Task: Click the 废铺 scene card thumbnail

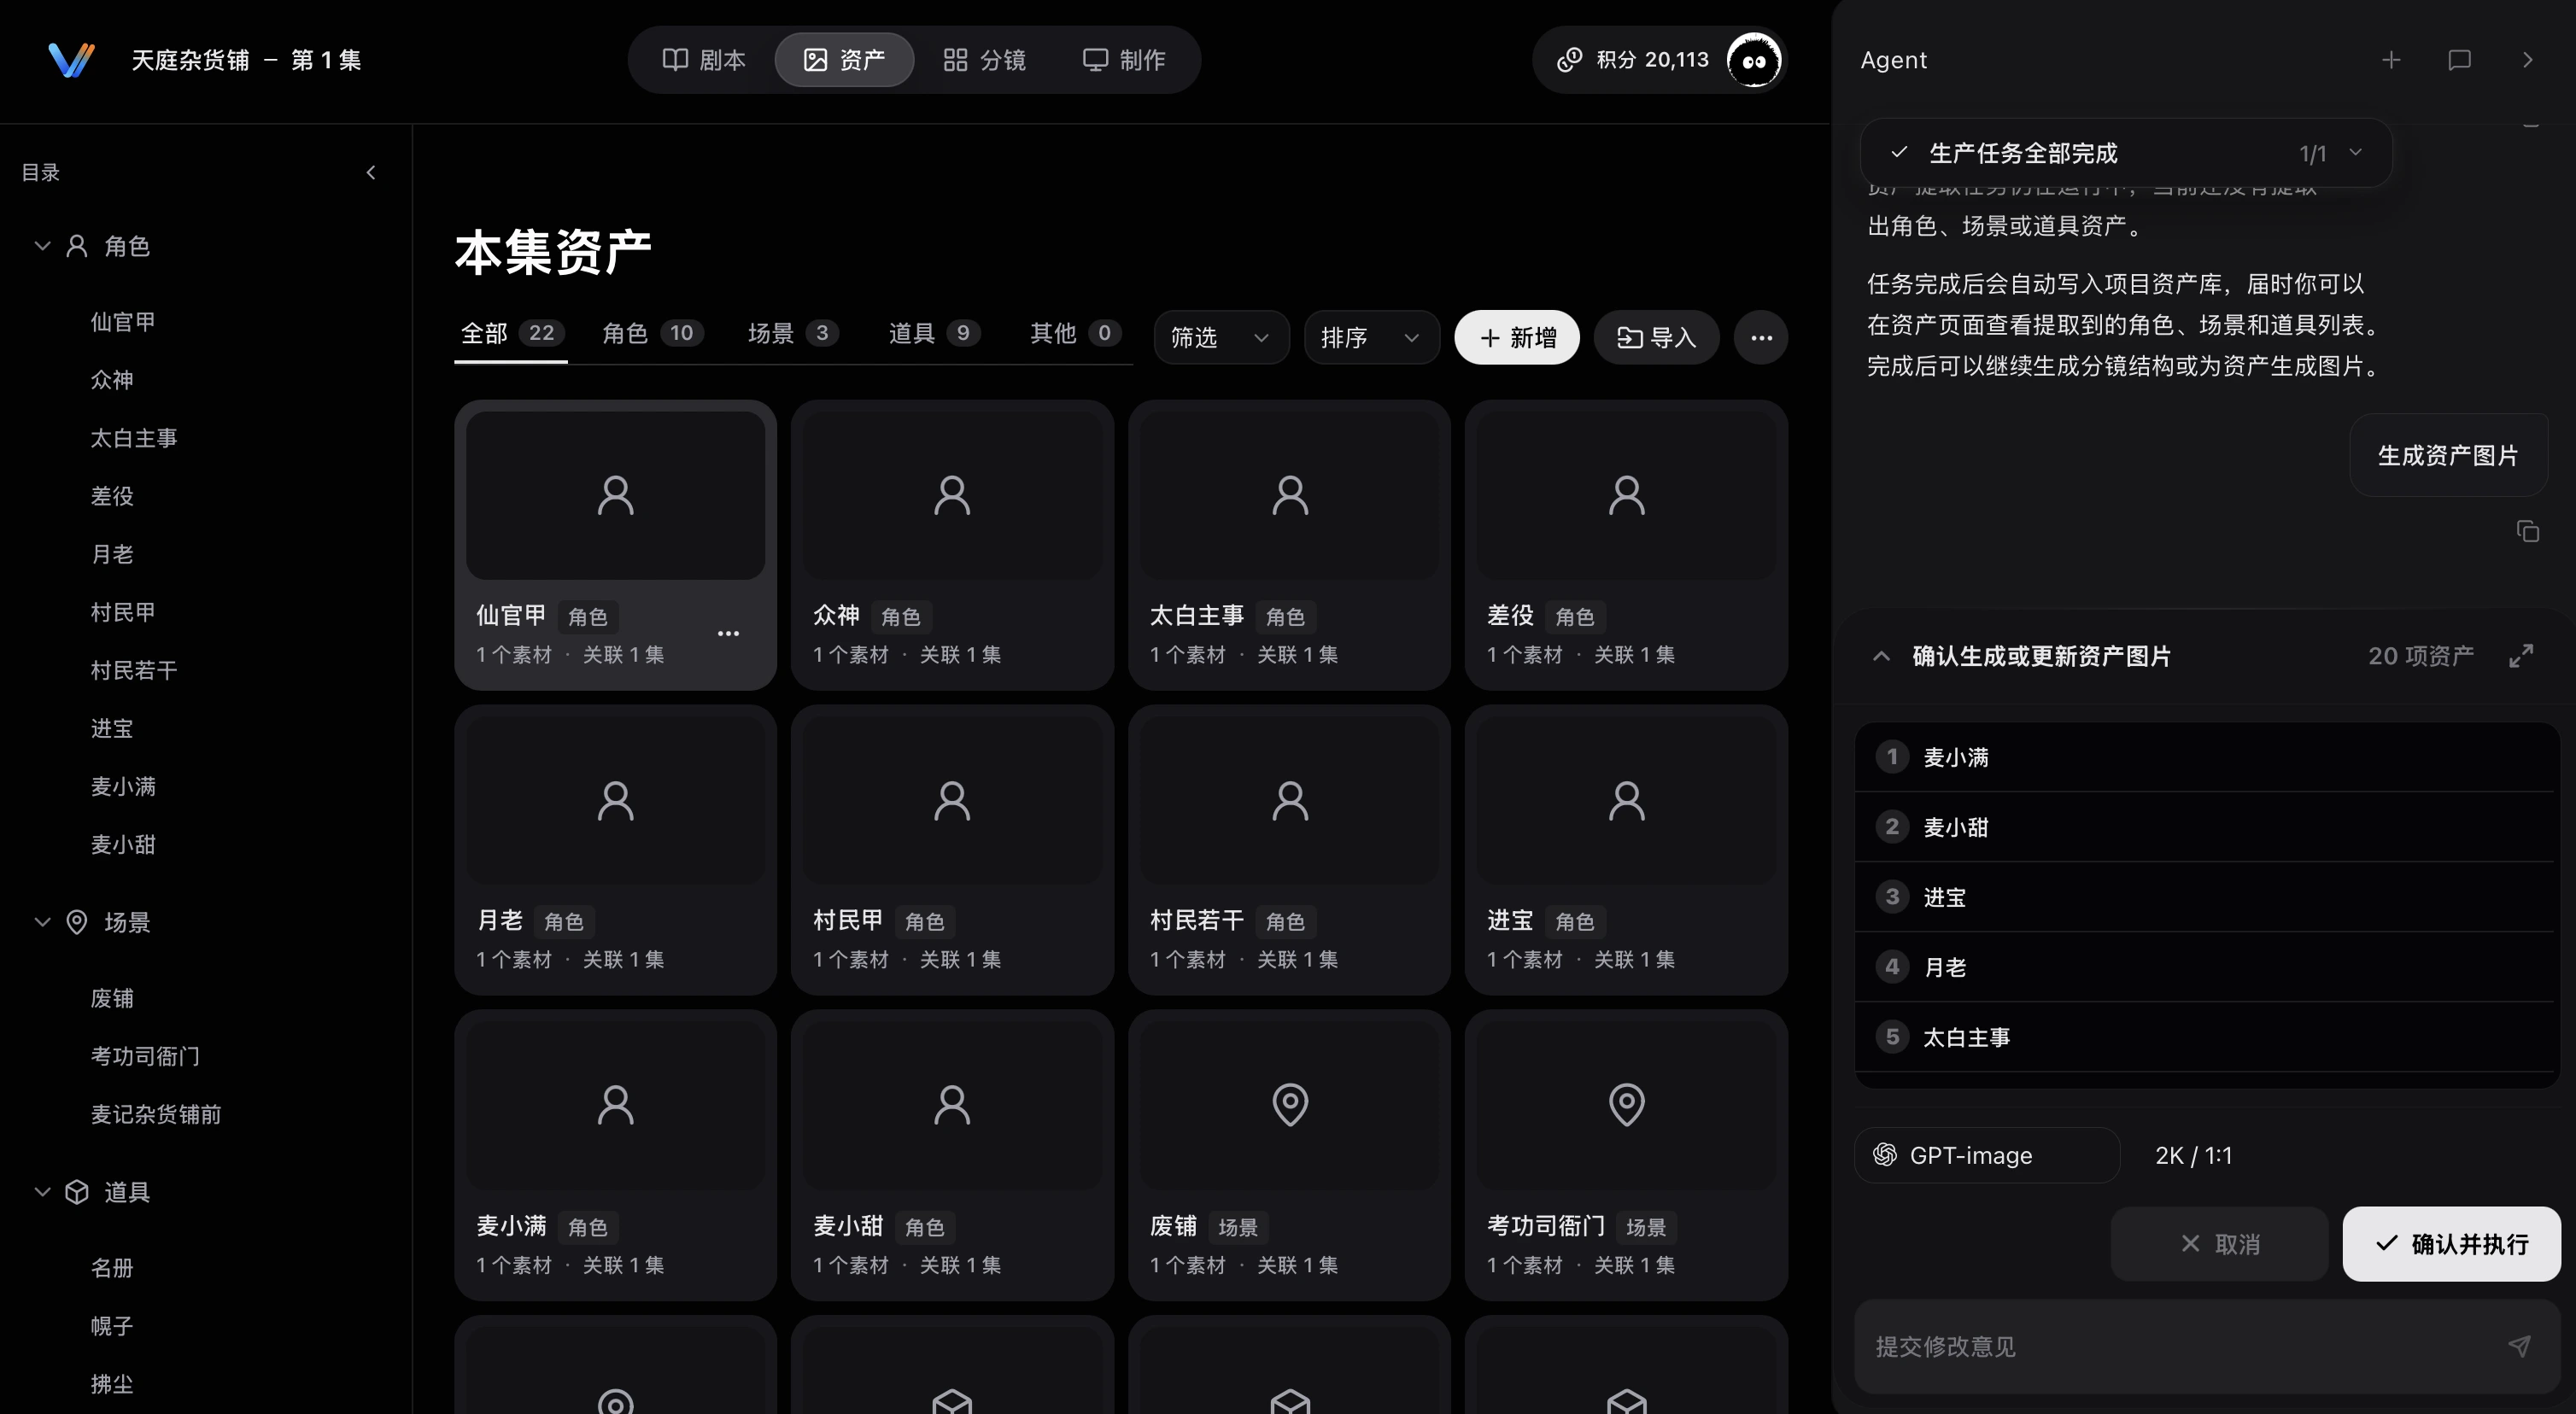Action: [1289, 1104]
